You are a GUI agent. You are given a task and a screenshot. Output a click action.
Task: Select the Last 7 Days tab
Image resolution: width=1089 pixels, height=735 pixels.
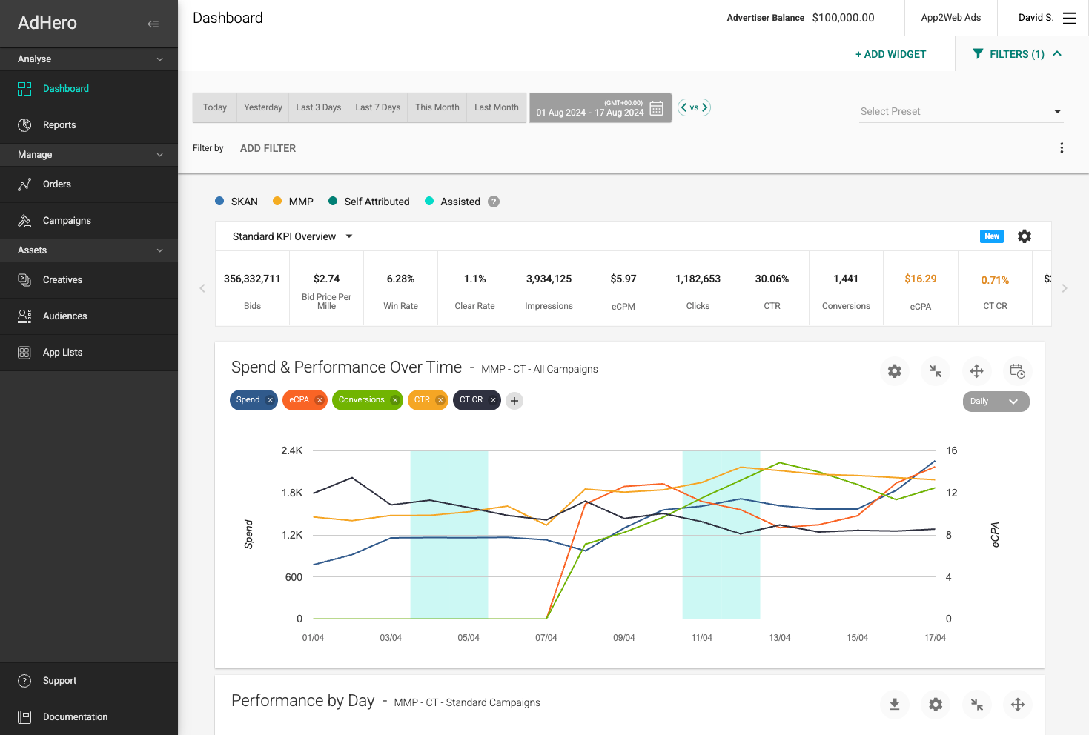point(377,107)
